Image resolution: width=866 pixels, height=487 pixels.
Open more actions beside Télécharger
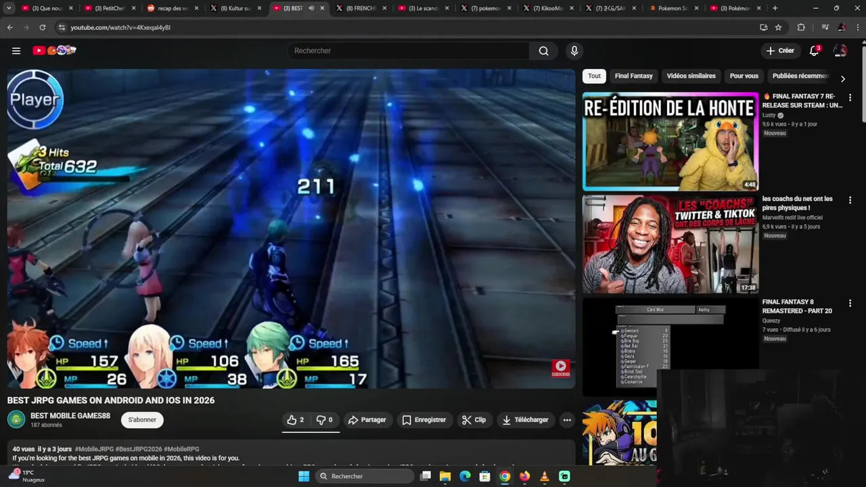(x=567, y=420)
